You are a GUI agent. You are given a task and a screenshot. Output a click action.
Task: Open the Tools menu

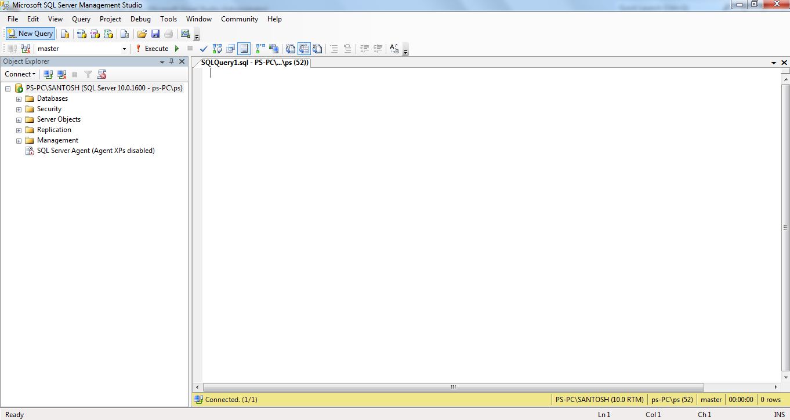(168, 19)
